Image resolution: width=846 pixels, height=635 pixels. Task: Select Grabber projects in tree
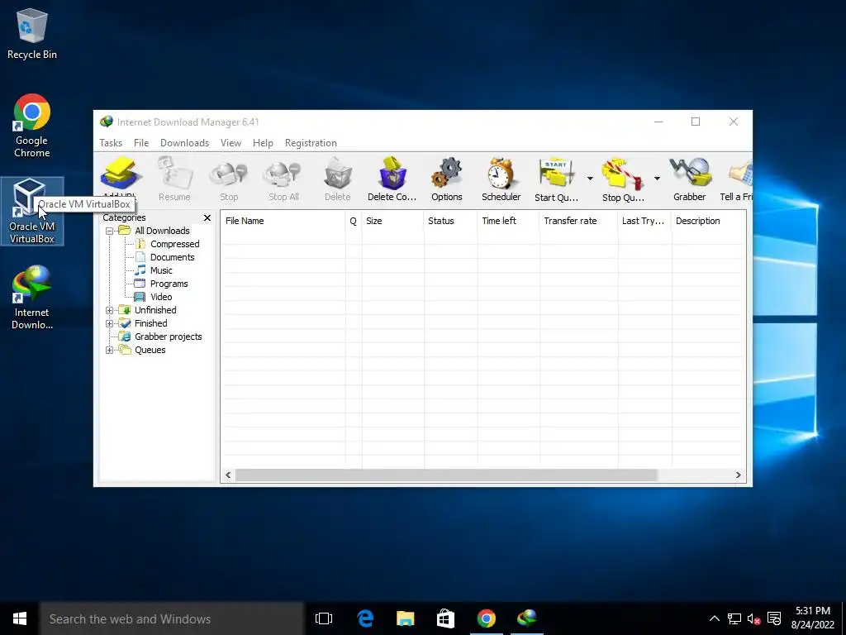tap(168, 337)
